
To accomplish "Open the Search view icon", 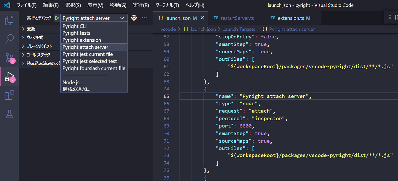I will 9,39.
